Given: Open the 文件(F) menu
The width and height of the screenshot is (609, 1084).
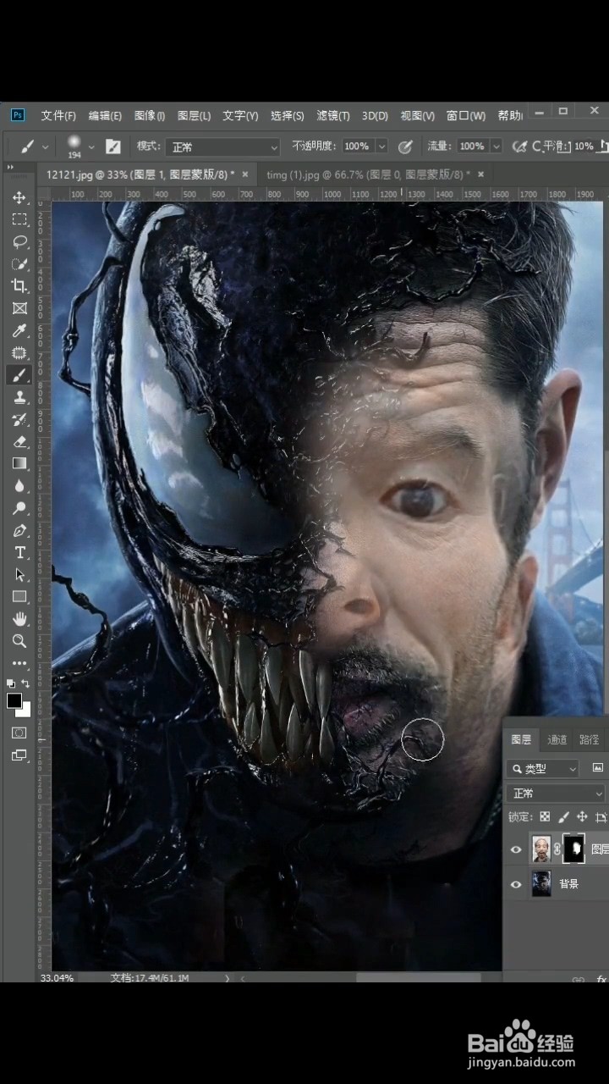Looking at the screenshot, I should click(x=58, y=115).
